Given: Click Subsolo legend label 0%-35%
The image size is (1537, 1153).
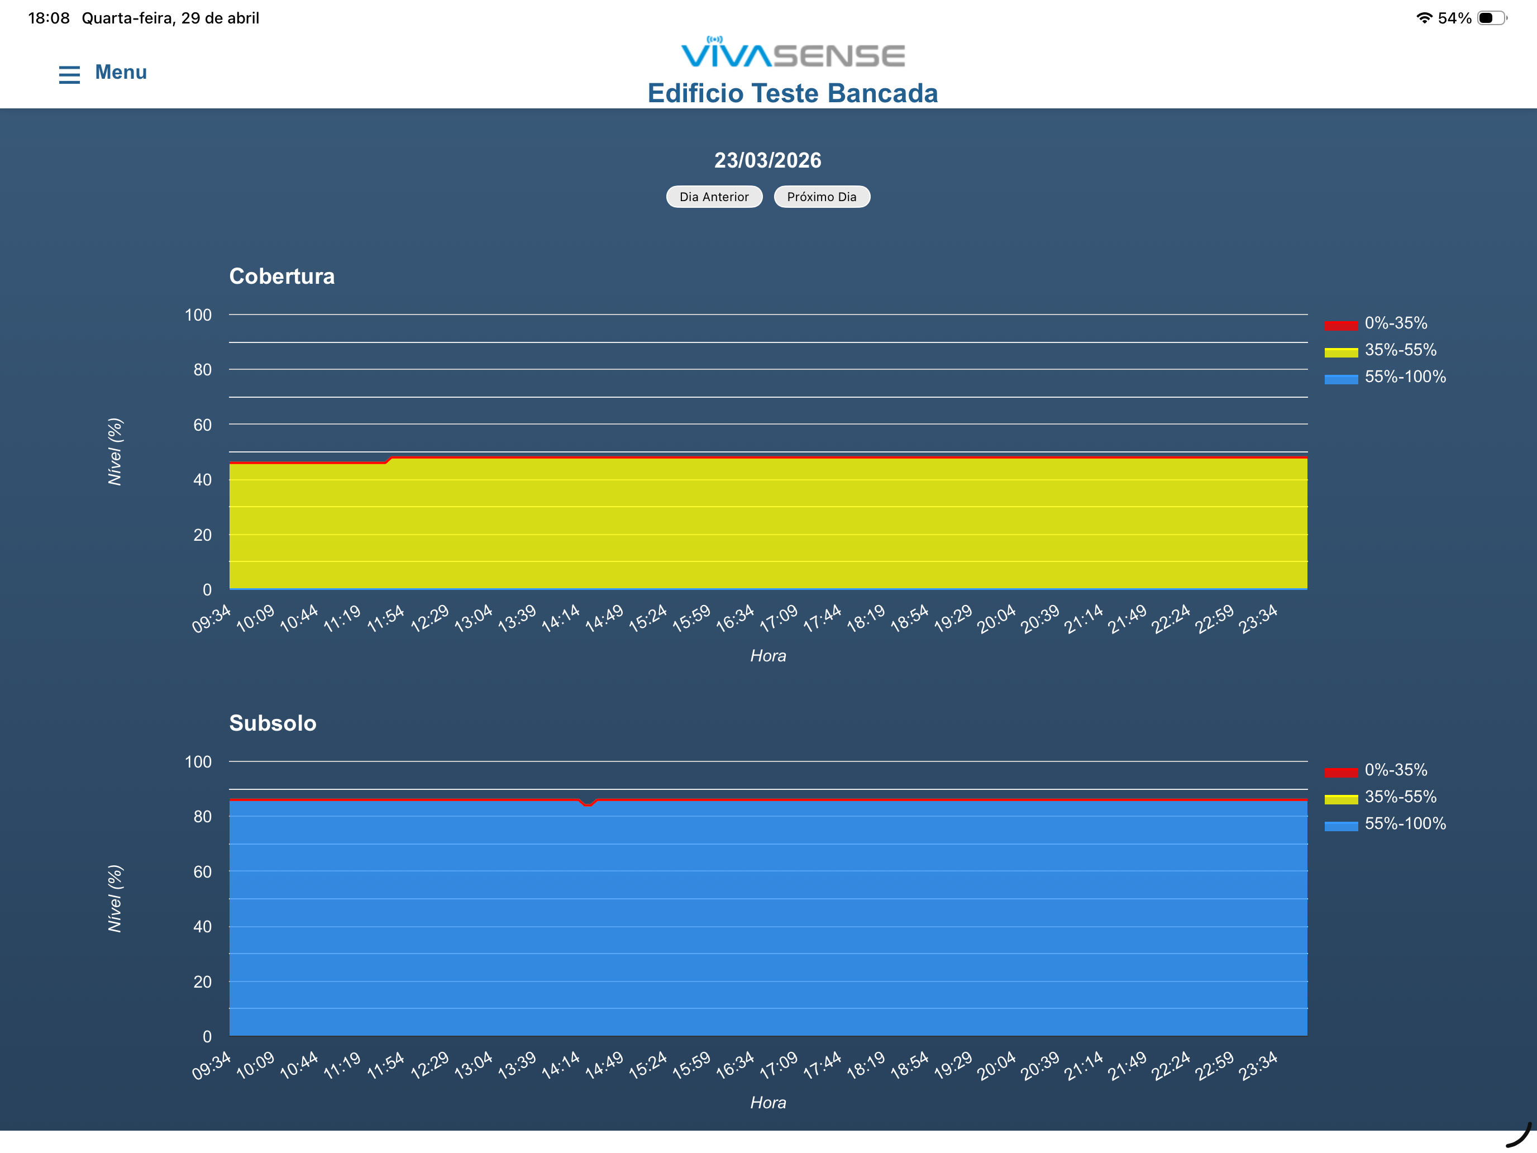Looking at the screenshot, I should coord(1396,770).
